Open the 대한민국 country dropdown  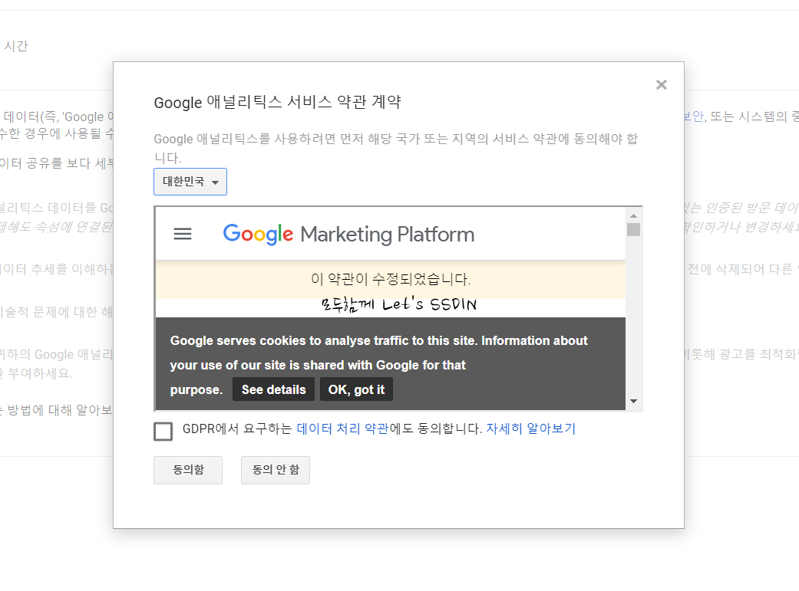click(190, 182)
